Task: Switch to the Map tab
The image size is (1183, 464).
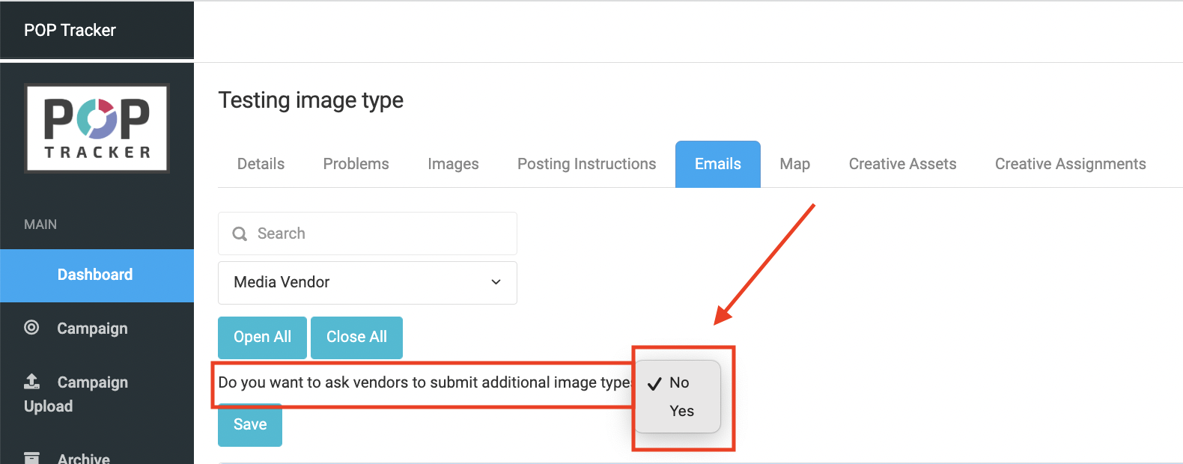Action: [x=794, y=164]
